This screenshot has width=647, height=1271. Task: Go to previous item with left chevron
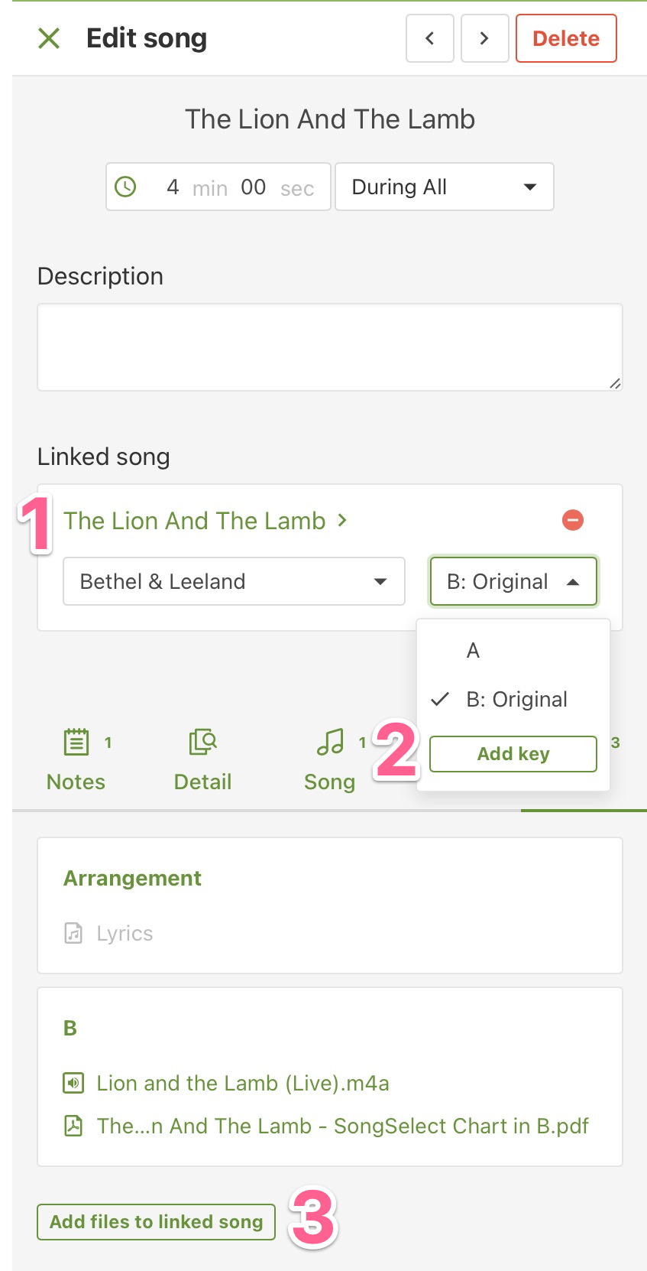pos(430,38)
